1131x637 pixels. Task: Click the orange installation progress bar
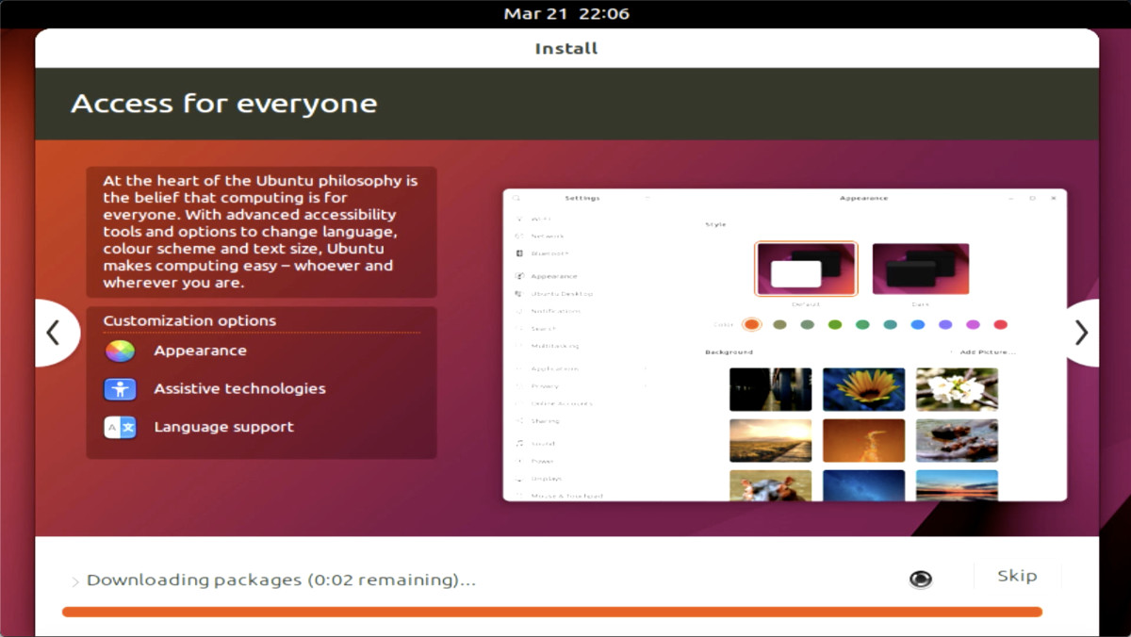(552, 612)
